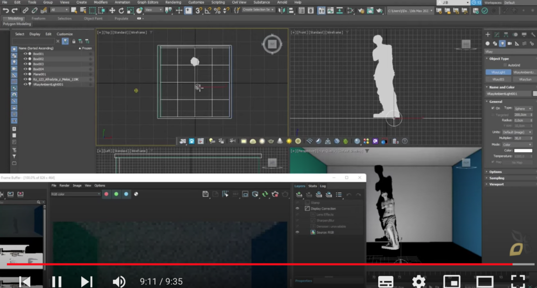
Task: Select the Select and Move tool
Action: click(112, 10)
